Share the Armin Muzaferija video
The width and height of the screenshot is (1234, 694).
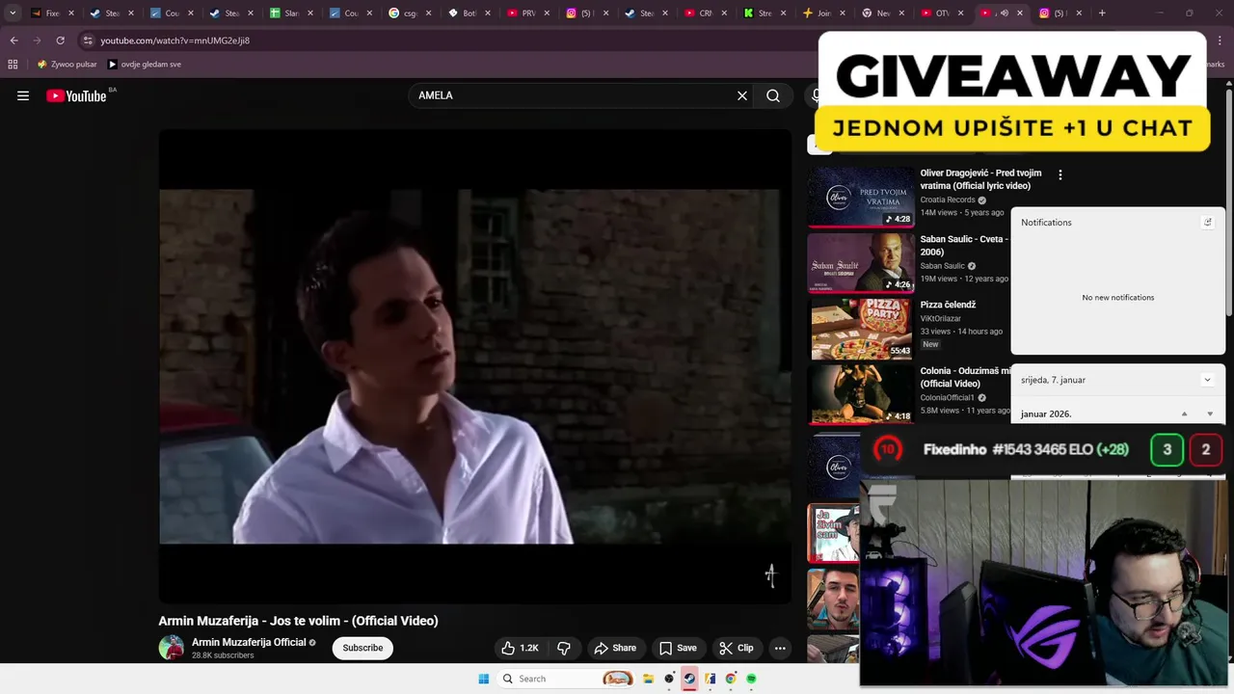click(615, 648)
